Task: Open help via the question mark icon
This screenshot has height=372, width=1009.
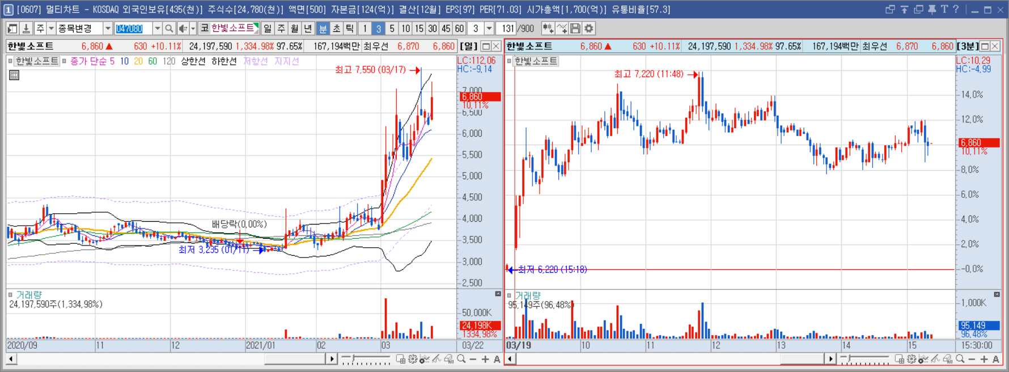Action: click(956, 10)
